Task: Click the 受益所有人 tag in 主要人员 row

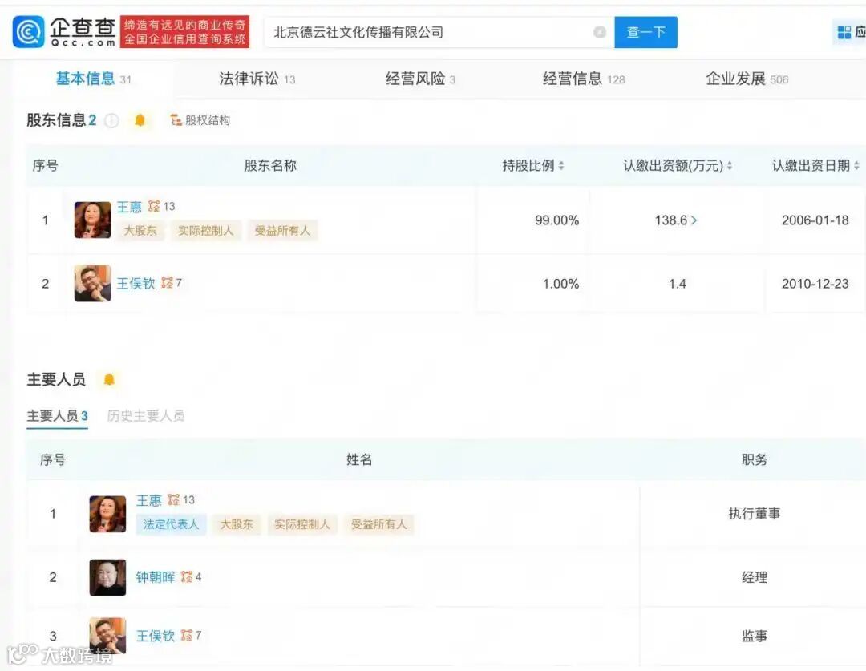Action: pyautogui.click(x=378, y=524)
